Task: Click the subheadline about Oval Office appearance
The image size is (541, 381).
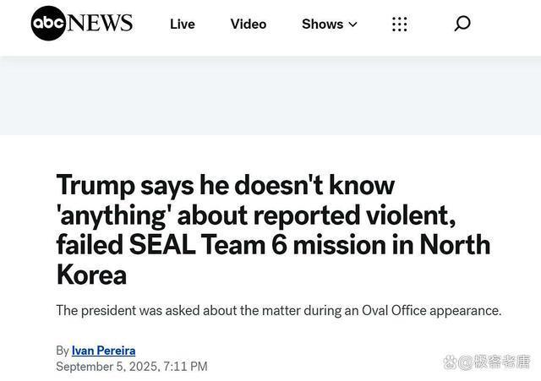Action: tap(278, 310)
